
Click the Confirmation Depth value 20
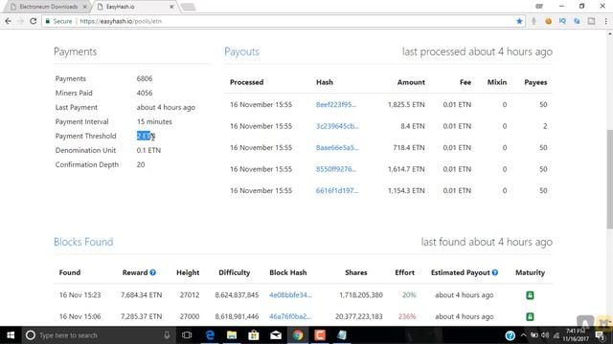coord(141,164)
